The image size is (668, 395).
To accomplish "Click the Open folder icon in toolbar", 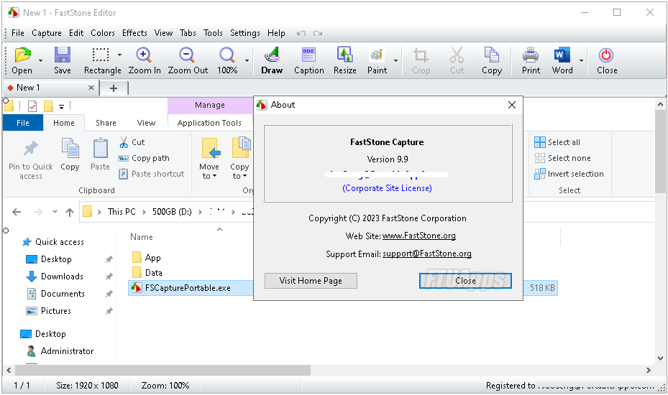I will 22,55.
